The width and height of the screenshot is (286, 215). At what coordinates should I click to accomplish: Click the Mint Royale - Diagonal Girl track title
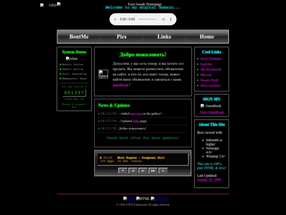(x=141, y=158)
